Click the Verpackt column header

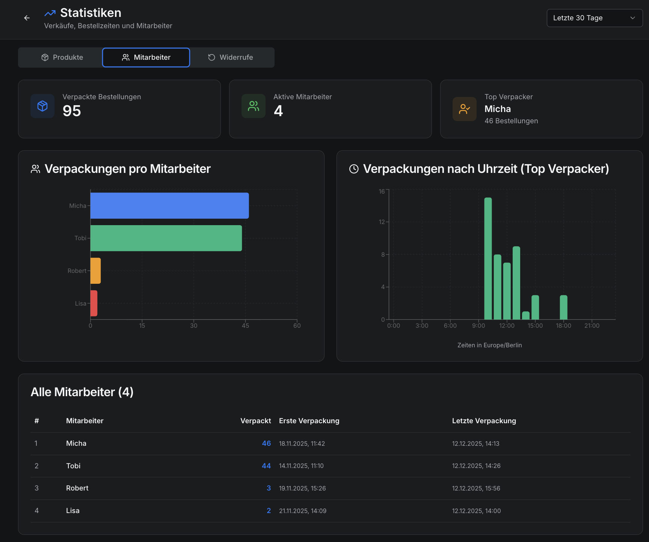point(255,421)
